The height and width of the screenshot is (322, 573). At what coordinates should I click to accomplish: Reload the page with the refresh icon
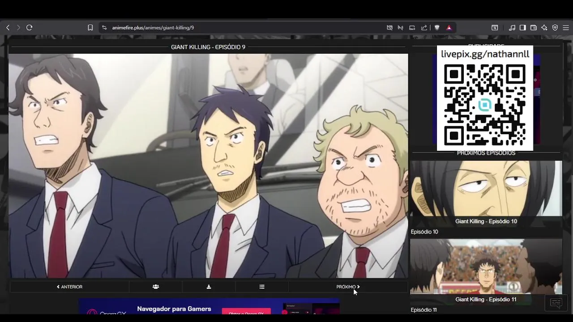[x=30, y=28]
